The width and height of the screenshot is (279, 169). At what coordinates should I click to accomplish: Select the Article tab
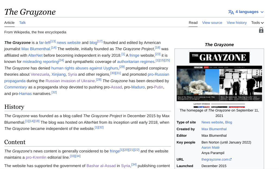9,23
